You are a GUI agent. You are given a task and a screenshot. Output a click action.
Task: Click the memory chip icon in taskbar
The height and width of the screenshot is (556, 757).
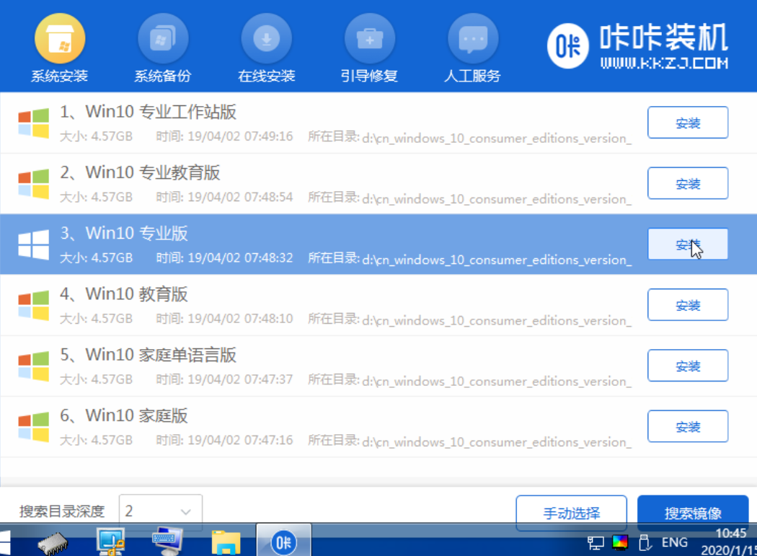pyautogui.click(x=53, y=541)
